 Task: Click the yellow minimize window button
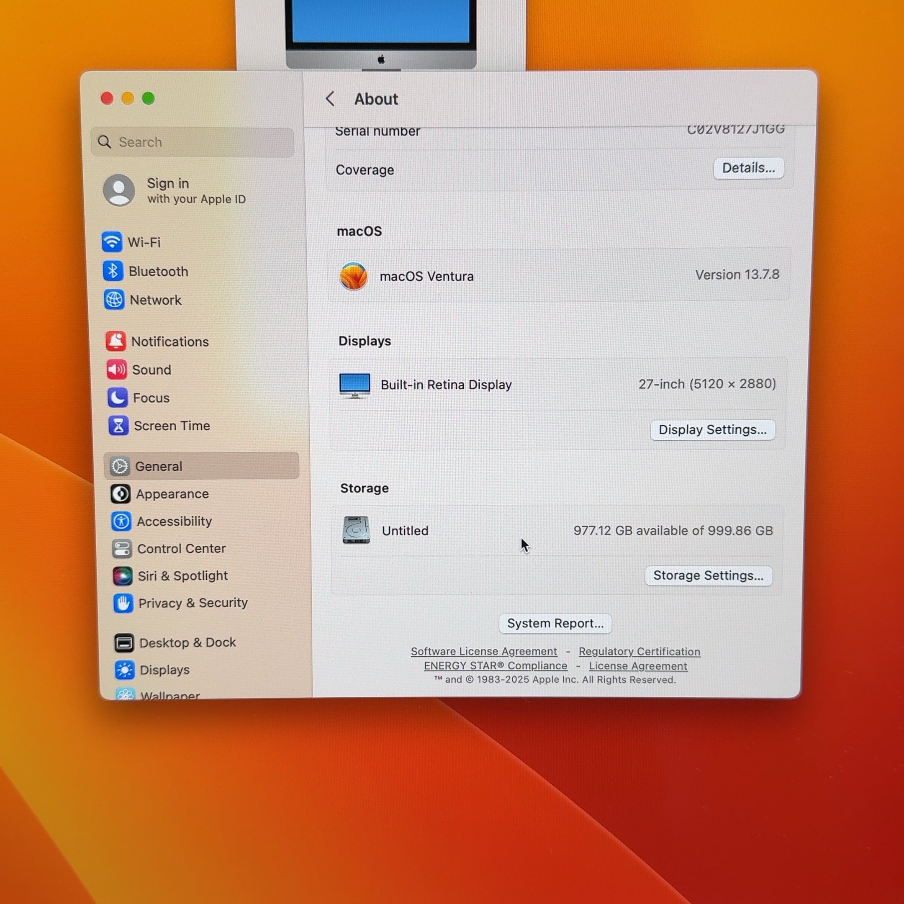[128, 98]
